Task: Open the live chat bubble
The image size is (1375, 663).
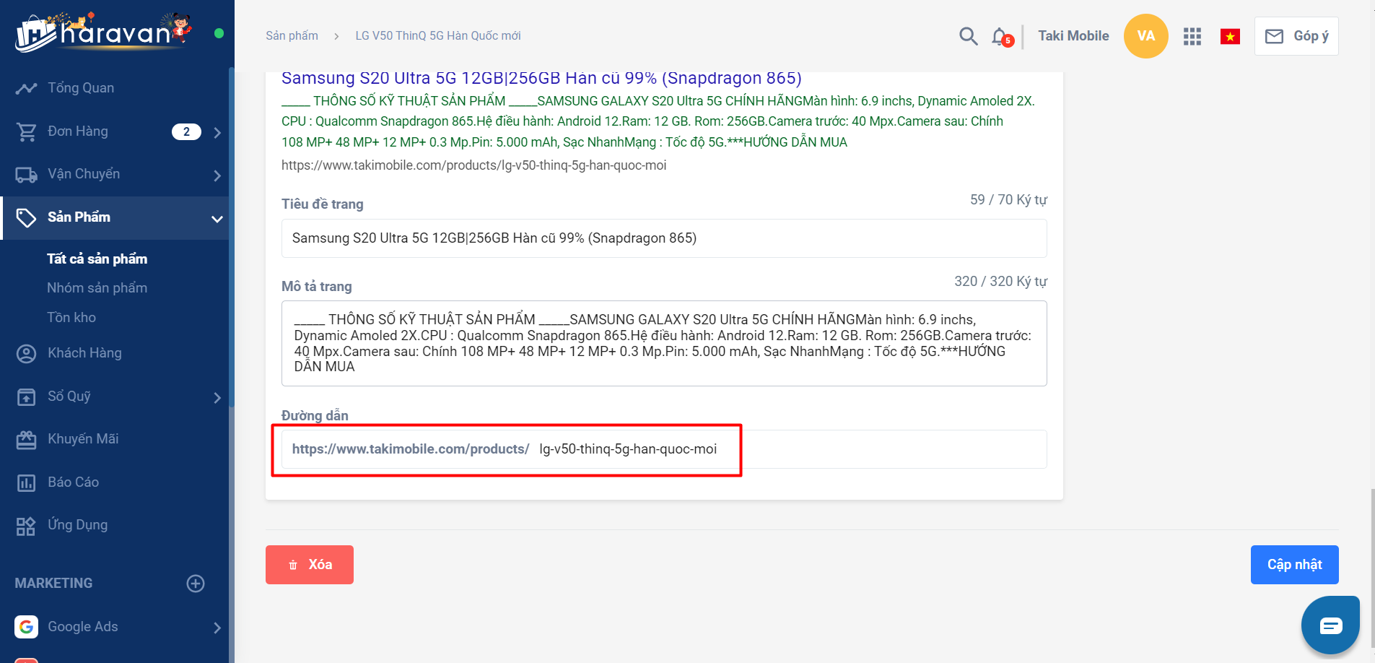Action: pyautogui.click(x=1330, y=625)
